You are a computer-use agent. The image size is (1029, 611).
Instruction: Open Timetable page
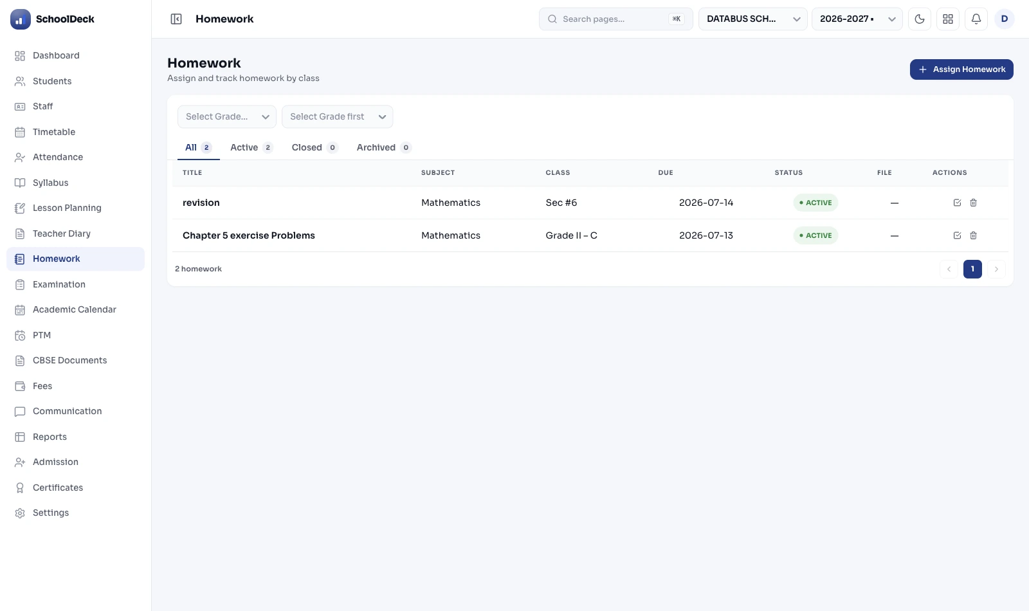(75, 132)
